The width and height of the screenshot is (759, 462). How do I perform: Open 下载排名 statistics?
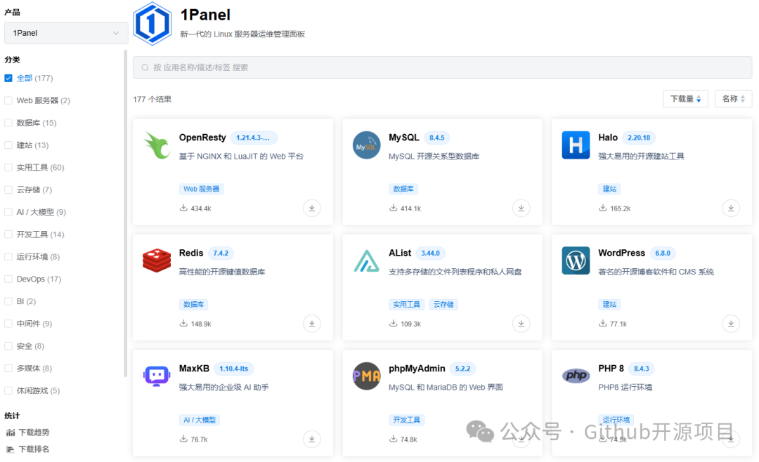pyautogui.click(x=28, y=449)
